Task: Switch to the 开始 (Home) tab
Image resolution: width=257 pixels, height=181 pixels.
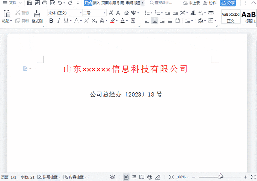Action: tap(88, 3)
